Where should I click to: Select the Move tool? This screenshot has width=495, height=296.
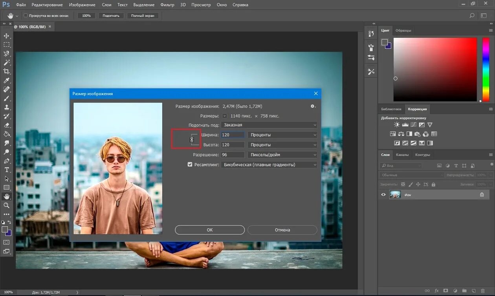pyautogui.click(x=6, y=36)
